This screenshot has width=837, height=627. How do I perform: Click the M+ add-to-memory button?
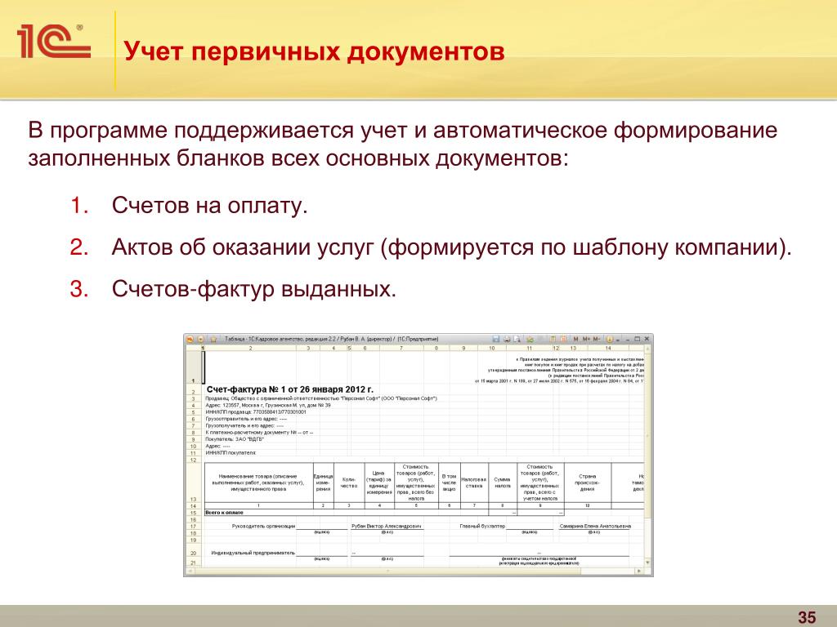[586, 339]
